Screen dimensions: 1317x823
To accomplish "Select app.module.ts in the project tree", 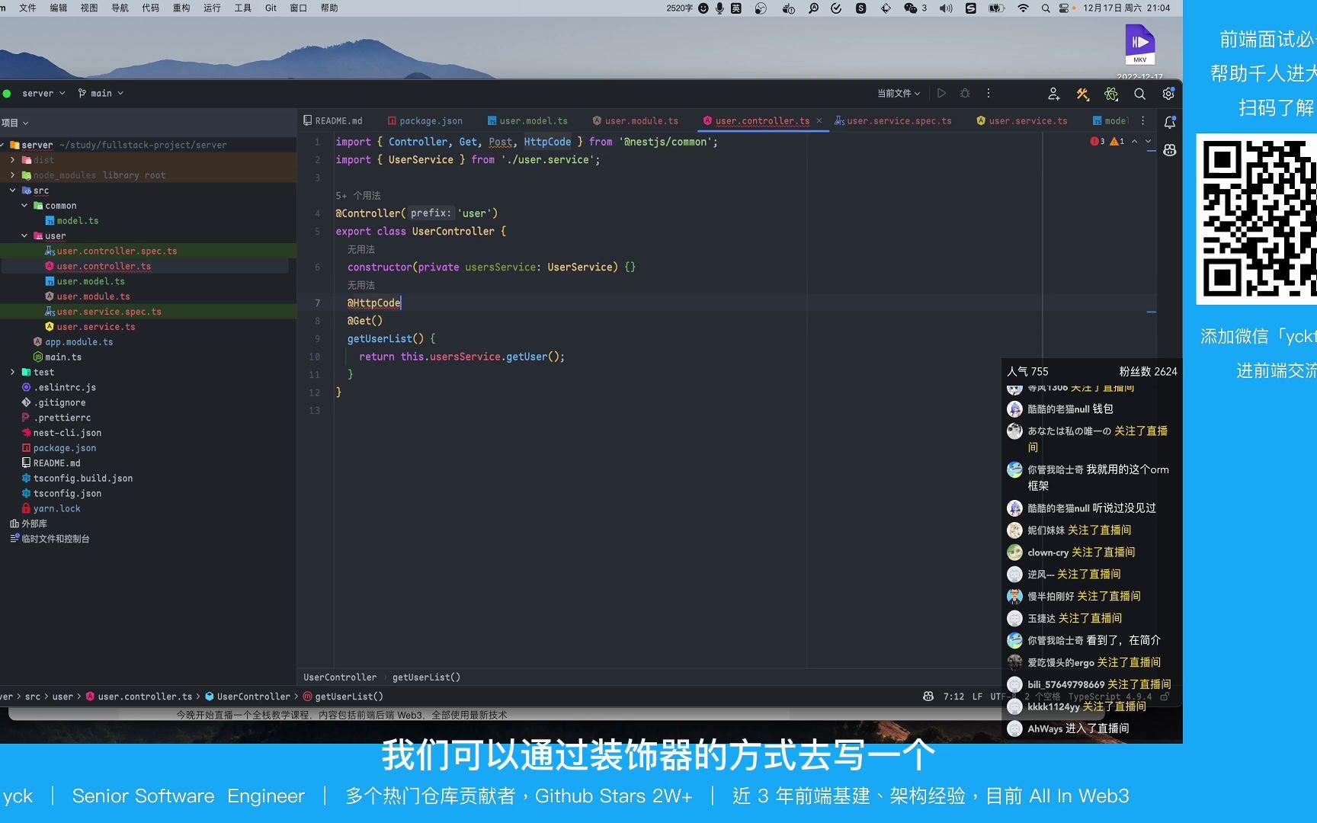I will tap(73, 342).
